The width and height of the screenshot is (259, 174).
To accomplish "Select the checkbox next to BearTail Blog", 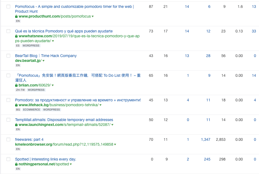I will [x=8, y=56].
